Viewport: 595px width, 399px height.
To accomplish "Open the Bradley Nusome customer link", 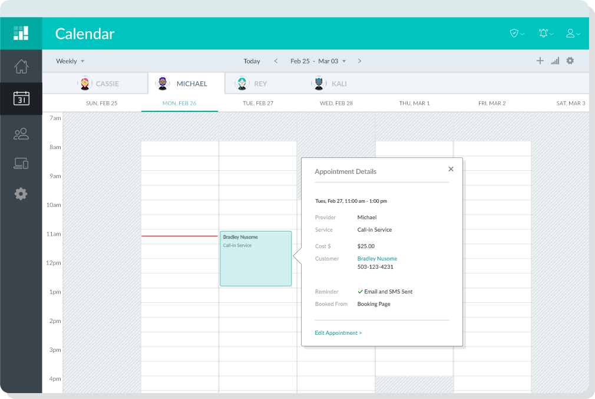I will pos(377,259).
